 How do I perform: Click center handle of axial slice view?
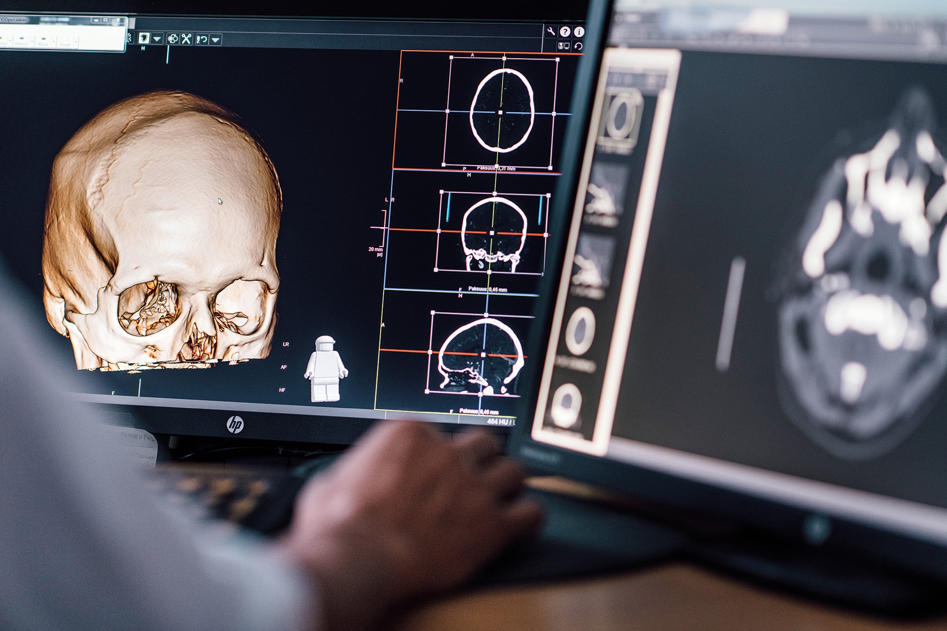(x=500, y=113)
